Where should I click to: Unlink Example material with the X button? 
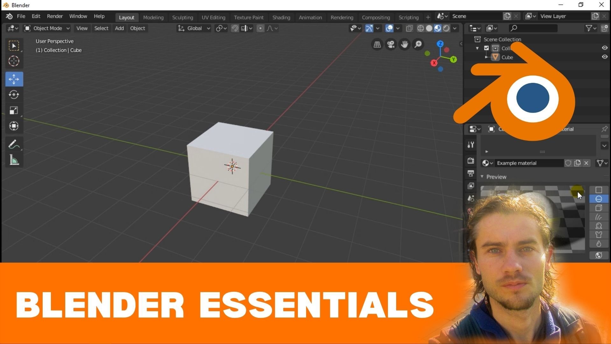tap(586, 163)
